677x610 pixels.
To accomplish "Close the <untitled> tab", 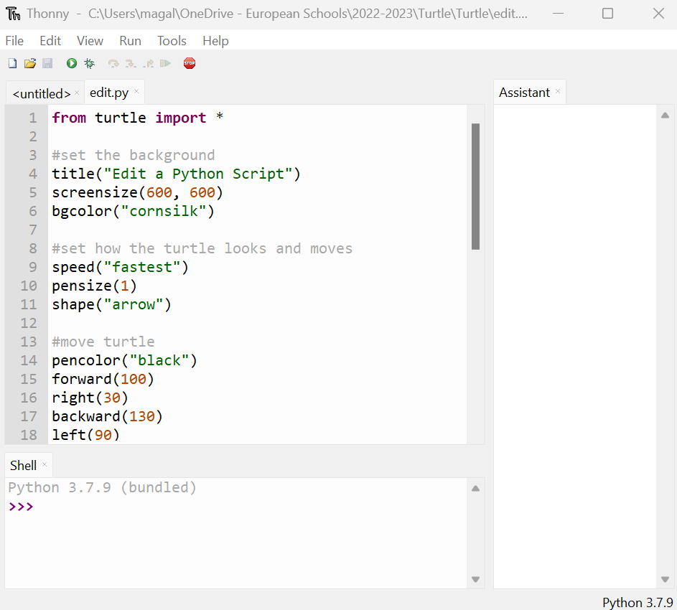I will pos(77,93).
